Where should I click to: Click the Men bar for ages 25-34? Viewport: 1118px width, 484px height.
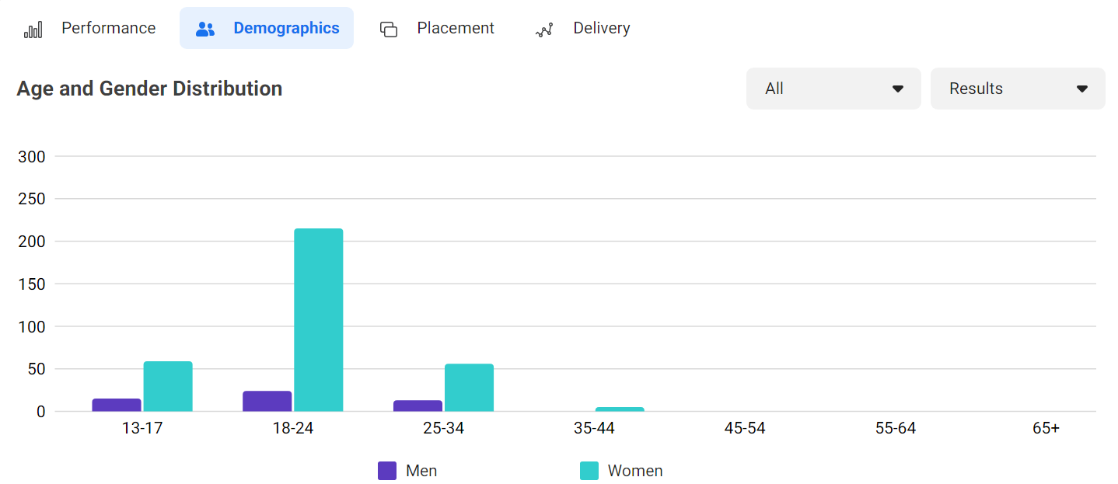click(x=418, y=406)
